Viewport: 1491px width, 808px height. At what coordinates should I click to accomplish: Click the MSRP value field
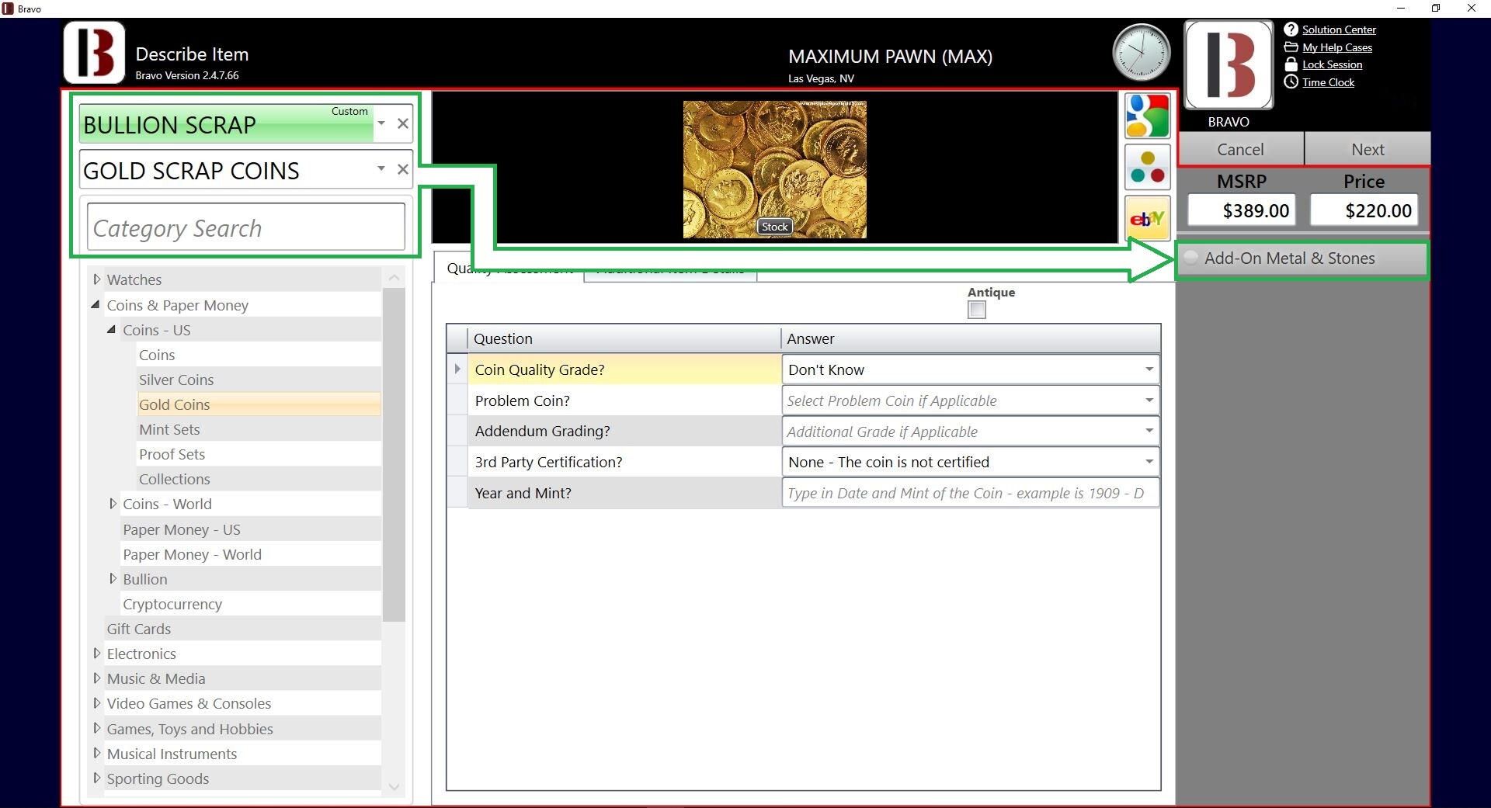tap(1241, 210)
